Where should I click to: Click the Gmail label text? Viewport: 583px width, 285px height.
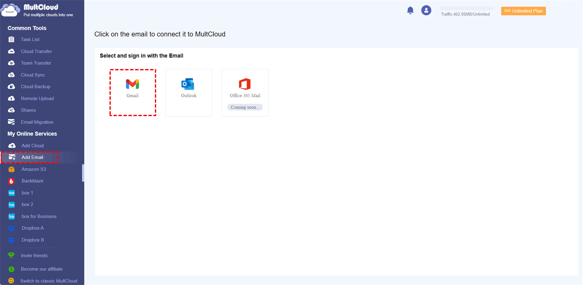coord(132,96)
